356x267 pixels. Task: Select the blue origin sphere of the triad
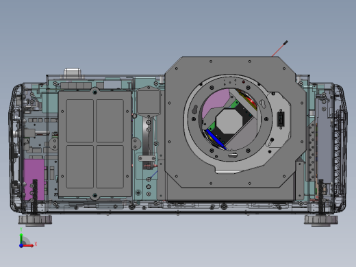(x=21, y=246)
